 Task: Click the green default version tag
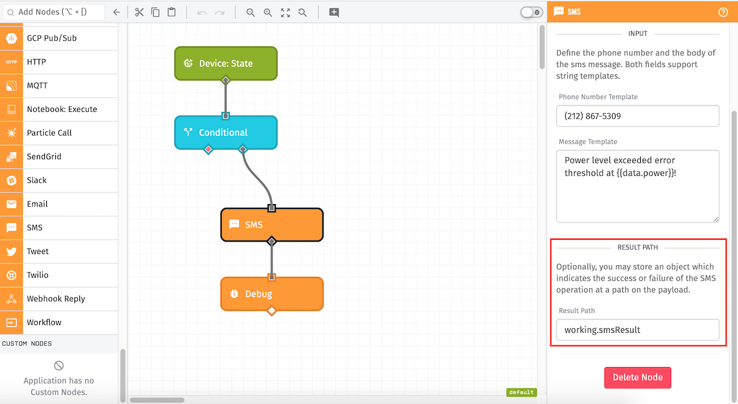tap(522, 392)
